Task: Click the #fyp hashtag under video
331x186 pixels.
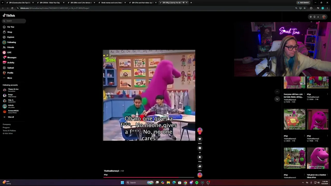Action: pyautogui.click(x=106, y=175)
